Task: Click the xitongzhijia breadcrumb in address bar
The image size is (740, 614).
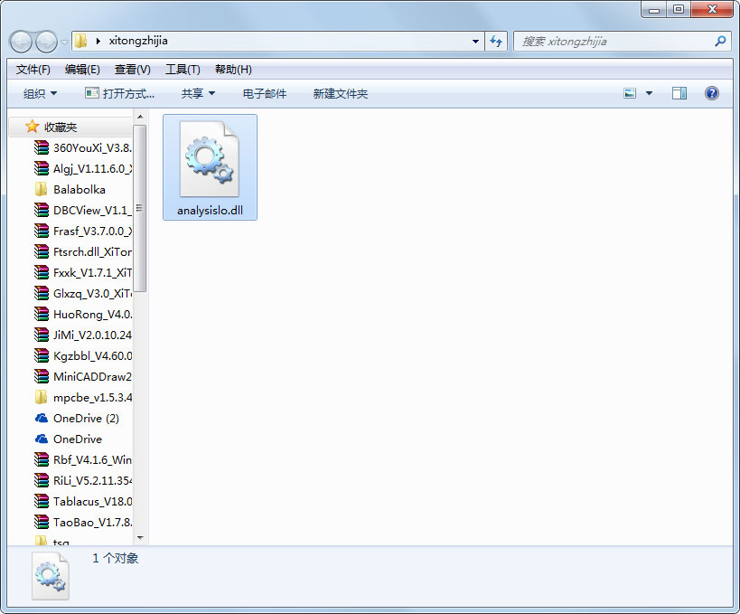Action: coord(138,41)
